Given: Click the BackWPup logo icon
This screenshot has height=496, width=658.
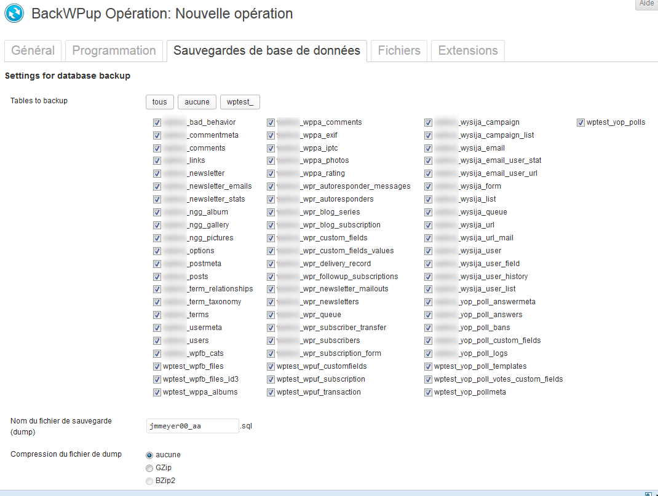Looking at the screenshot, I should pos(14,13).
